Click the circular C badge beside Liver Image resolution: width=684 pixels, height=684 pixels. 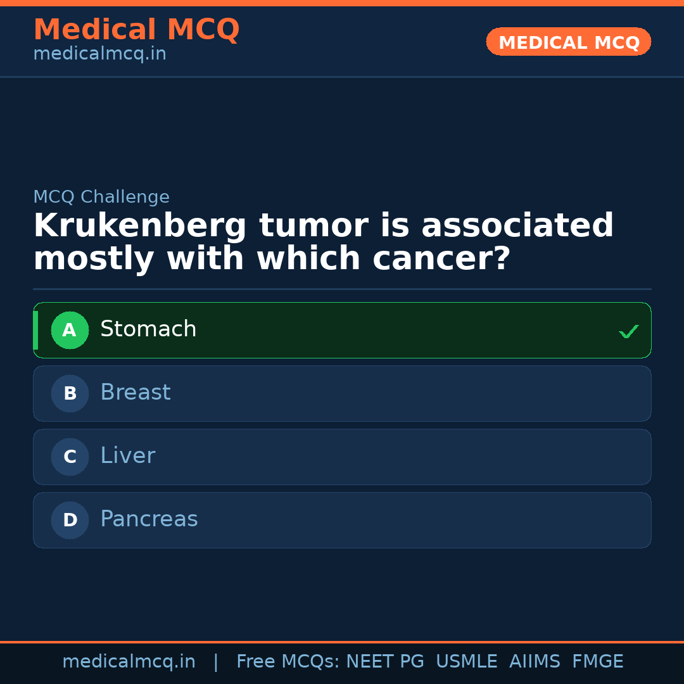[x=70, y=457]
